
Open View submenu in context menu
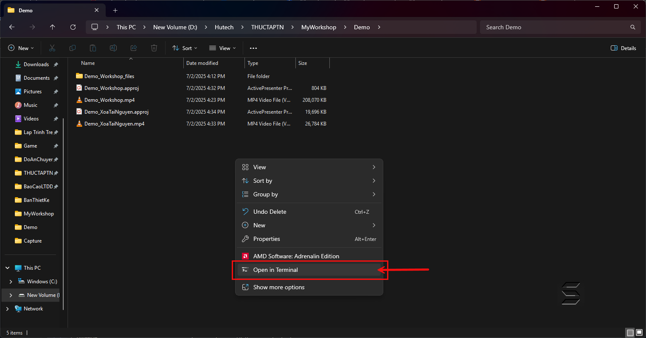[309, 167]
